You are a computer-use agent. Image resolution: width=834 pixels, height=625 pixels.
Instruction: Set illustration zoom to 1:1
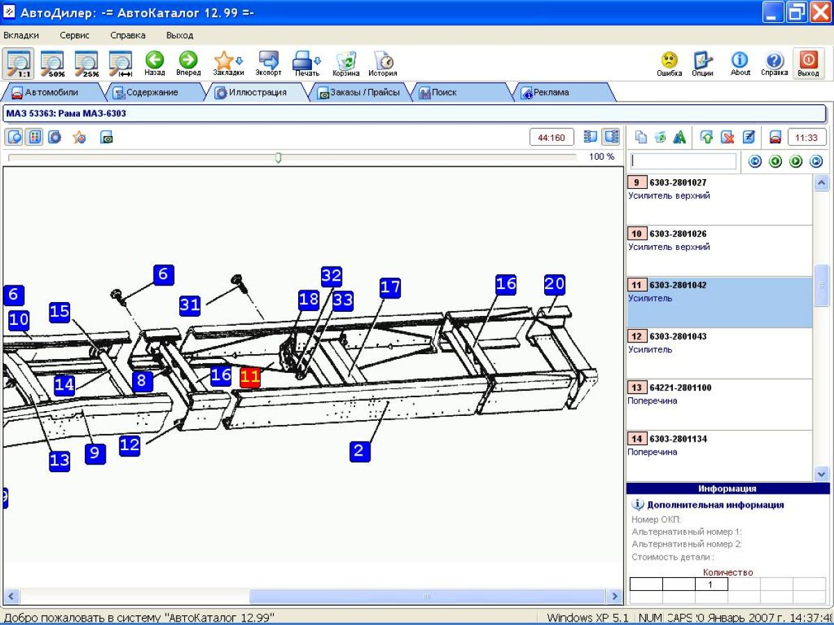coord(19,63)
